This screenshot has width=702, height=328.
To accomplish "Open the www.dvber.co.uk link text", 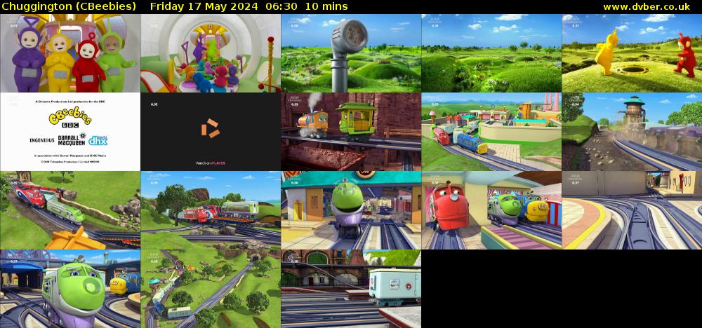I will point(647,7).
